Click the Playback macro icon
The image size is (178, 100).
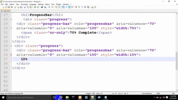pyautogui.click(x=82, y=7)
